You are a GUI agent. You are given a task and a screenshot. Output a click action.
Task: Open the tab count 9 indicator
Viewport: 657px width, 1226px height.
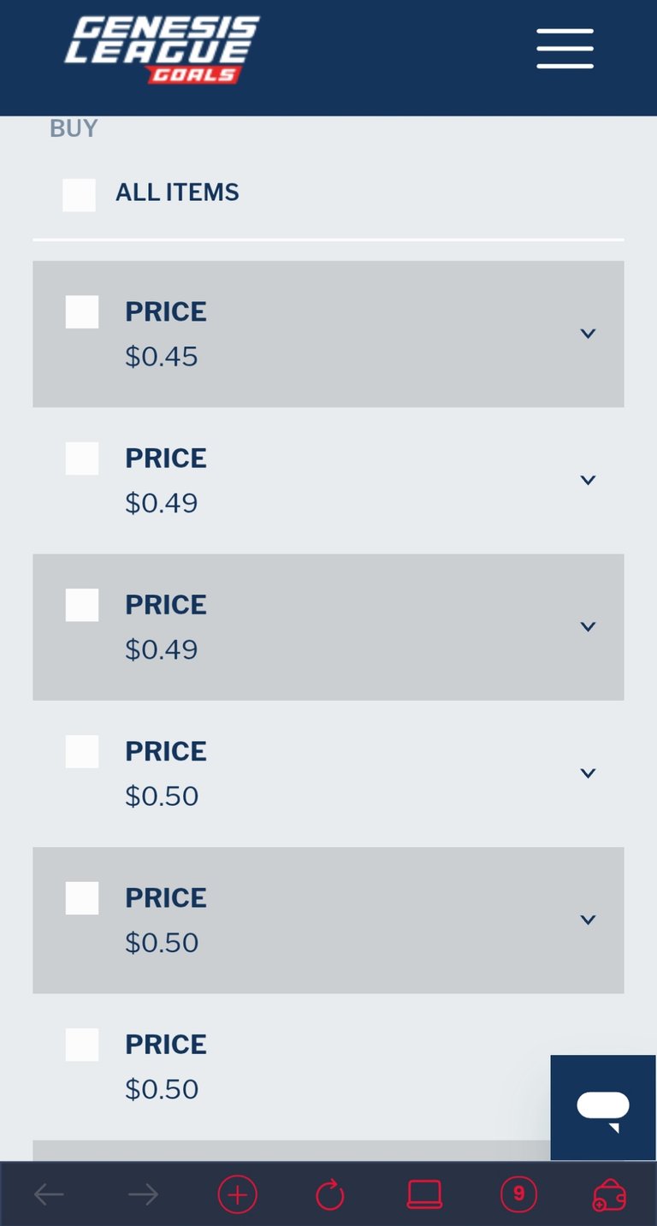[518, 1194]
